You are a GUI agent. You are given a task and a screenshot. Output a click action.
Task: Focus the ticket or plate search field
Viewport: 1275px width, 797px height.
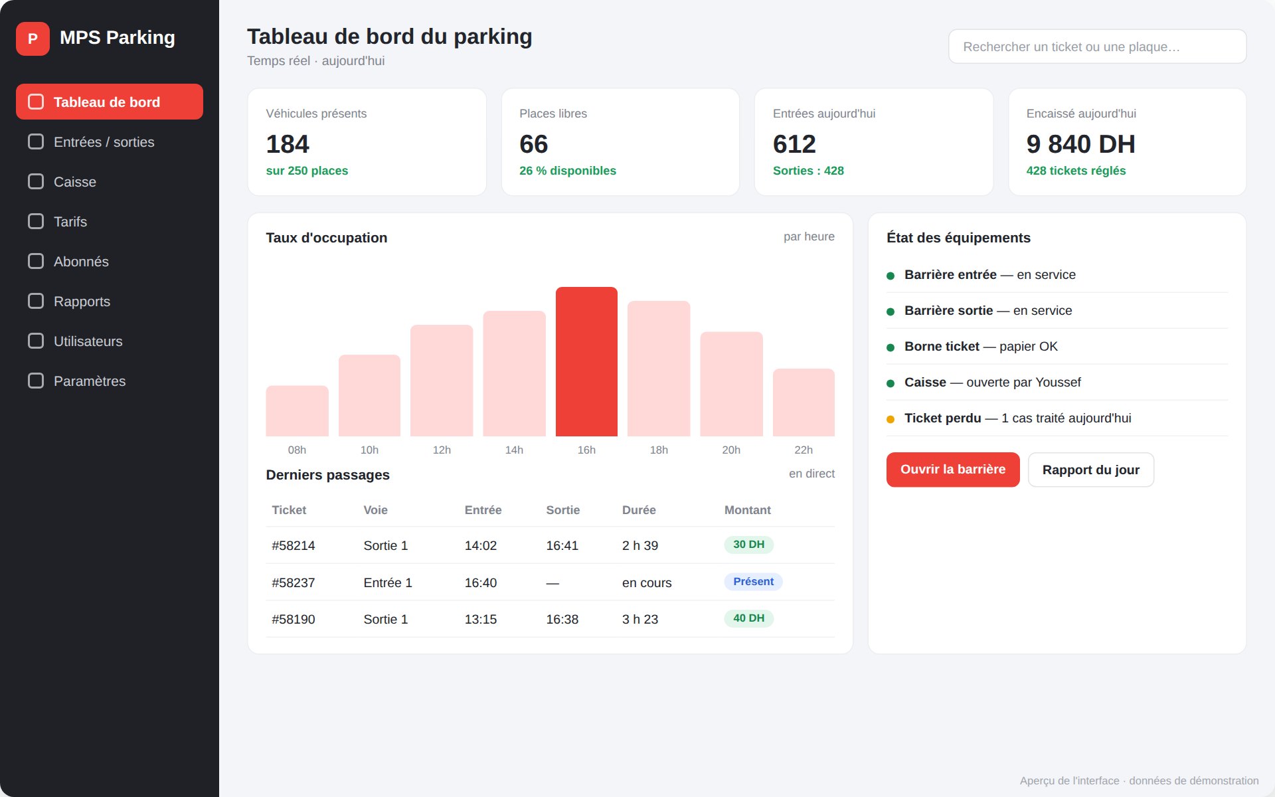pyautogui.click(x=1097, y=46)
